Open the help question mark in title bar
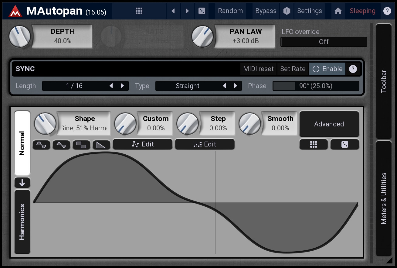This screenshot has height=268, width=397. 387,11
